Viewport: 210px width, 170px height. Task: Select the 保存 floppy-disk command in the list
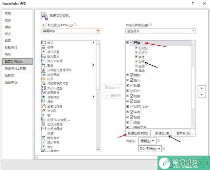click(43, 47)
